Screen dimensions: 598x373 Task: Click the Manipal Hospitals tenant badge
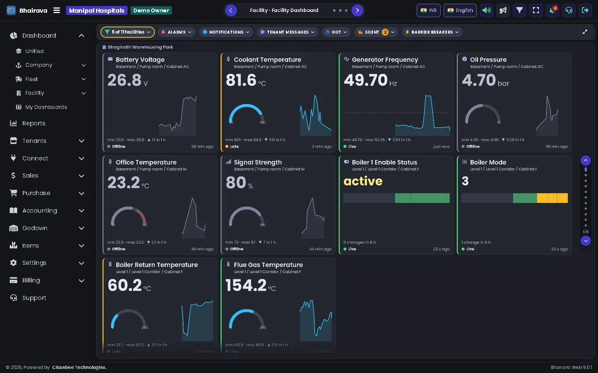point(97,10)
